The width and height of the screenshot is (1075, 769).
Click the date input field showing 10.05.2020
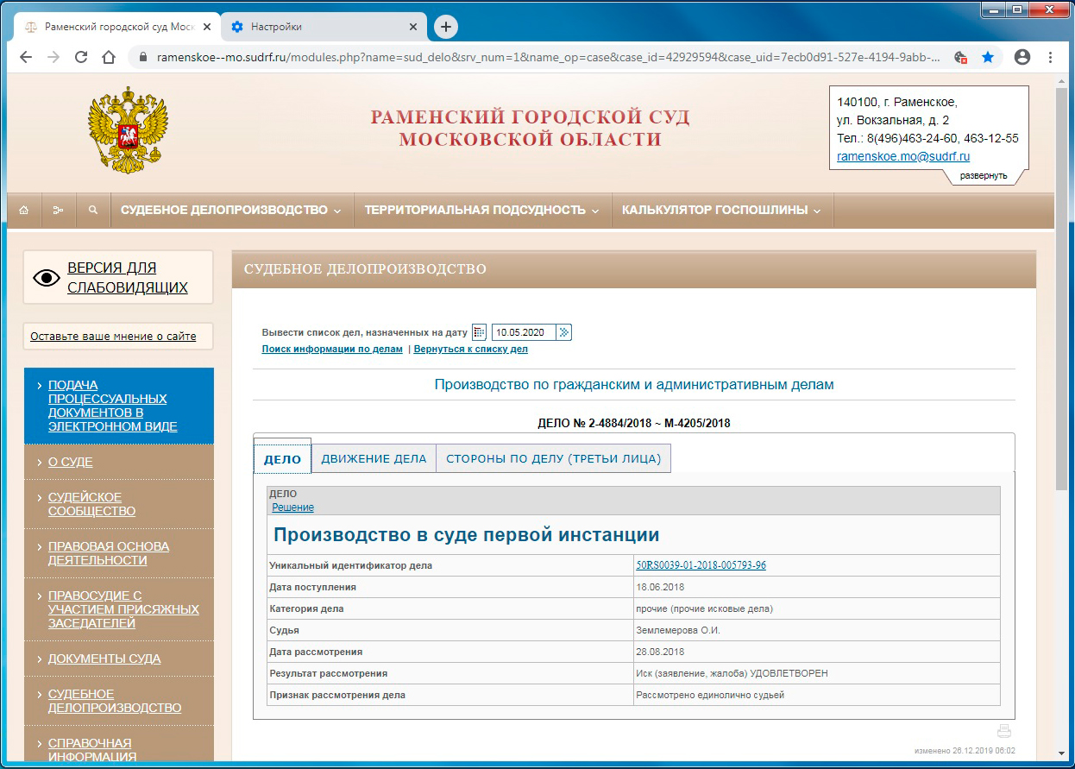pyautogui.click(x=524, y=332)
